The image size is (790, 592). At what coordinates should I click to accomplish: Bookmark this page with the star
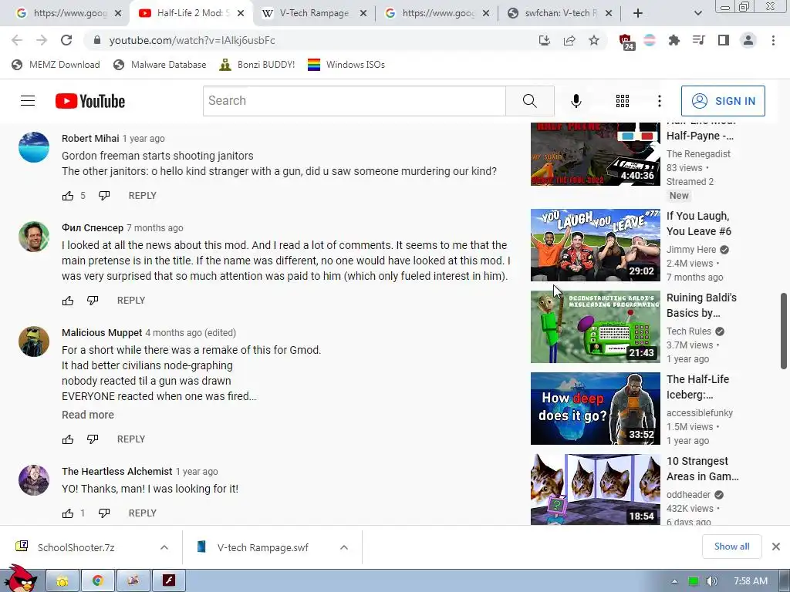coord(594,40)
